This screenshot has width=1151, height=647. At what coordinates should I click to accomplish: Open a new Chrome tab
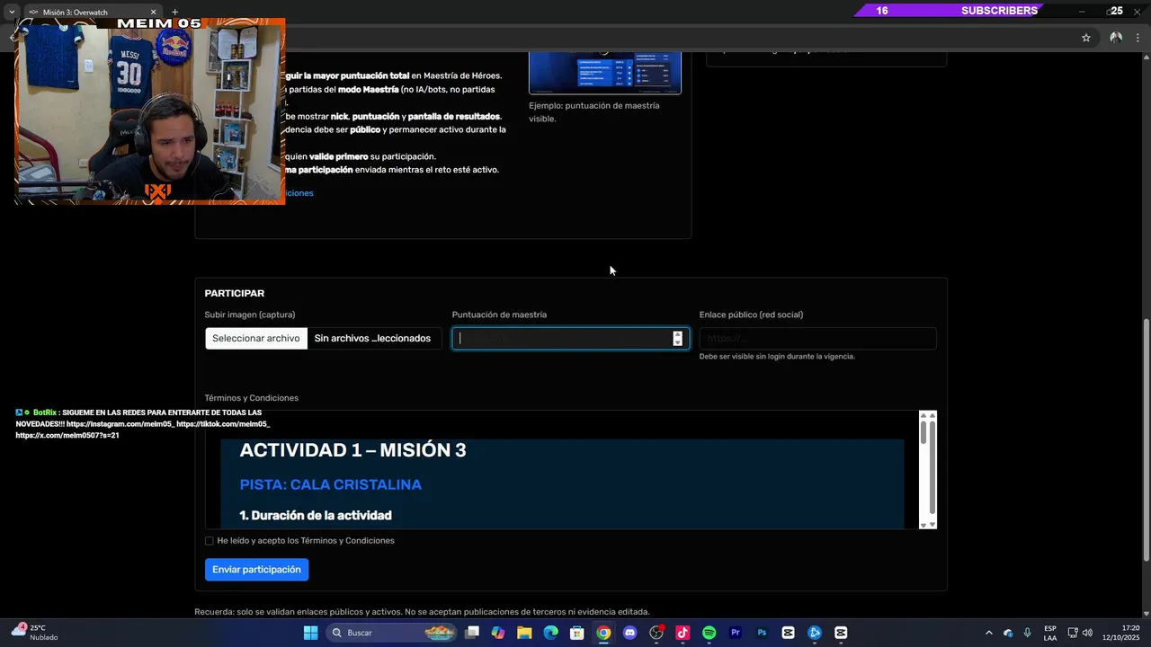[174, 12]
